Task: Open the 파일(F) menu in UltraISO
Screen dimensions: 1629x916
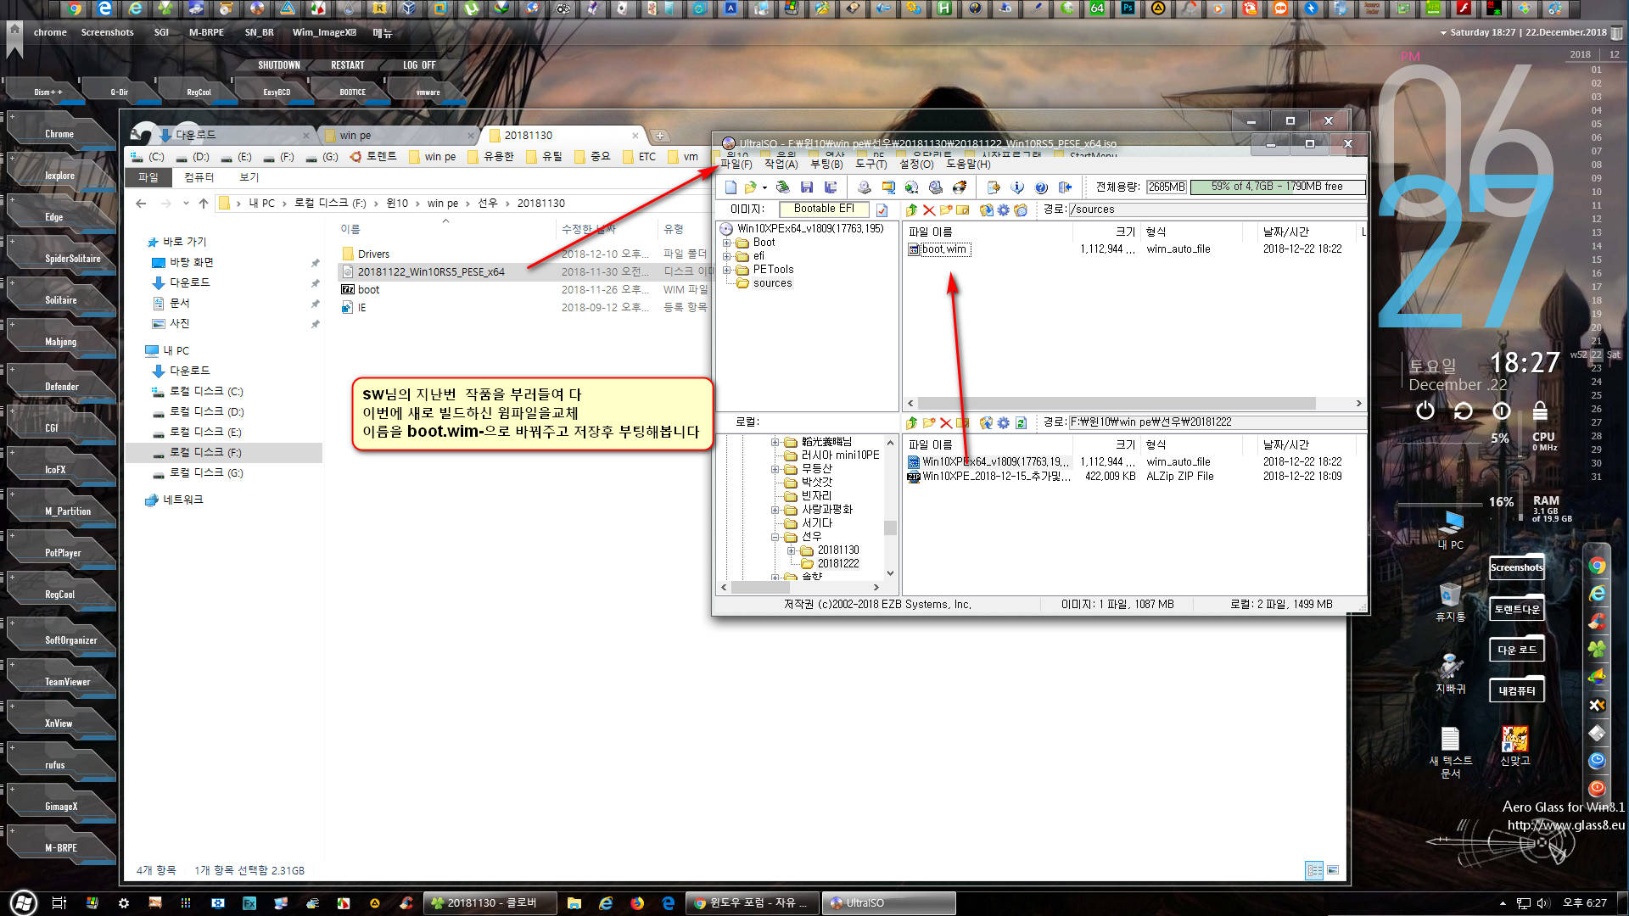Action: click(x=736, y=164)
